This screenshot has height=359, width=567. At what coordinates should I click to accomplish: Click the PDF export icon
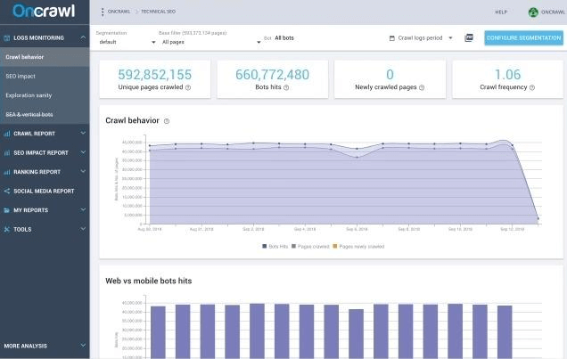coord(469,38)
